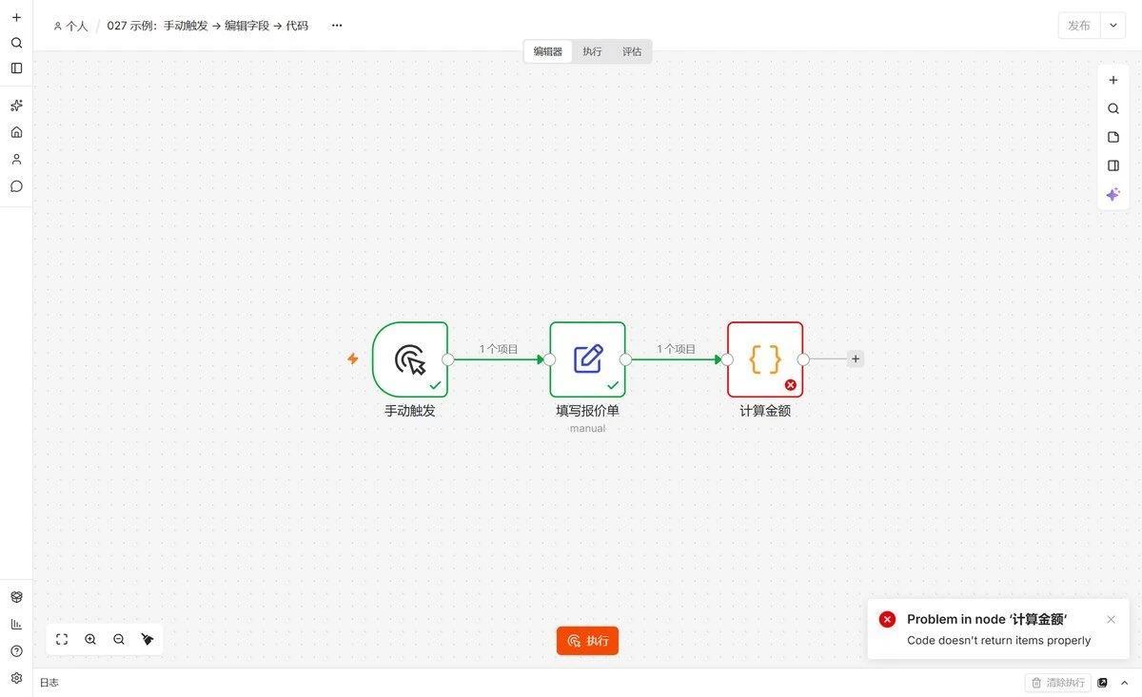Zoom out on the canvas
This screenshot has height=697, width=1142.
119,640
